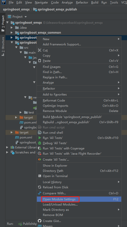Click the springboot_emqx root module folder icon
Image resolution: width=127 pixels, height=227 pixels.
point(12,23)
